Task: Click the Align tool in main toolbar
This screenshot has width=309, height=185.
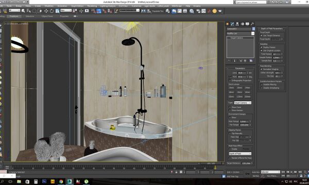Action: coord(149,11)
